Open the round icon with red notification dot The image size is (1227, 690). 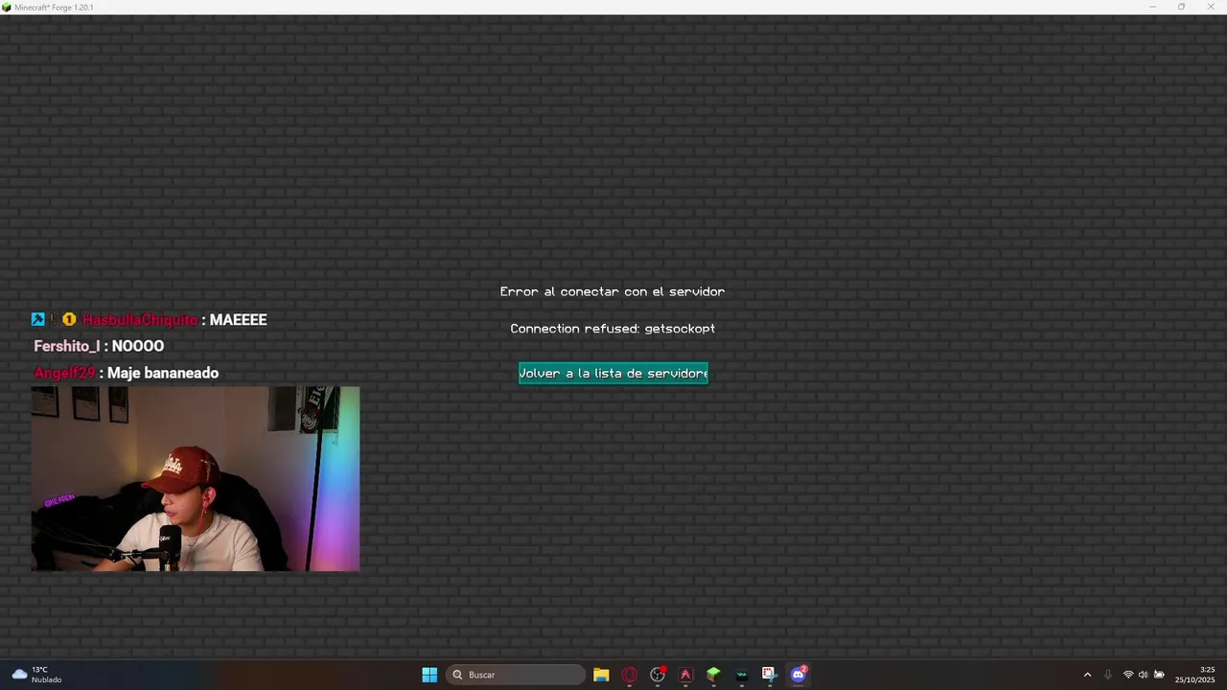tap(658, 675)
